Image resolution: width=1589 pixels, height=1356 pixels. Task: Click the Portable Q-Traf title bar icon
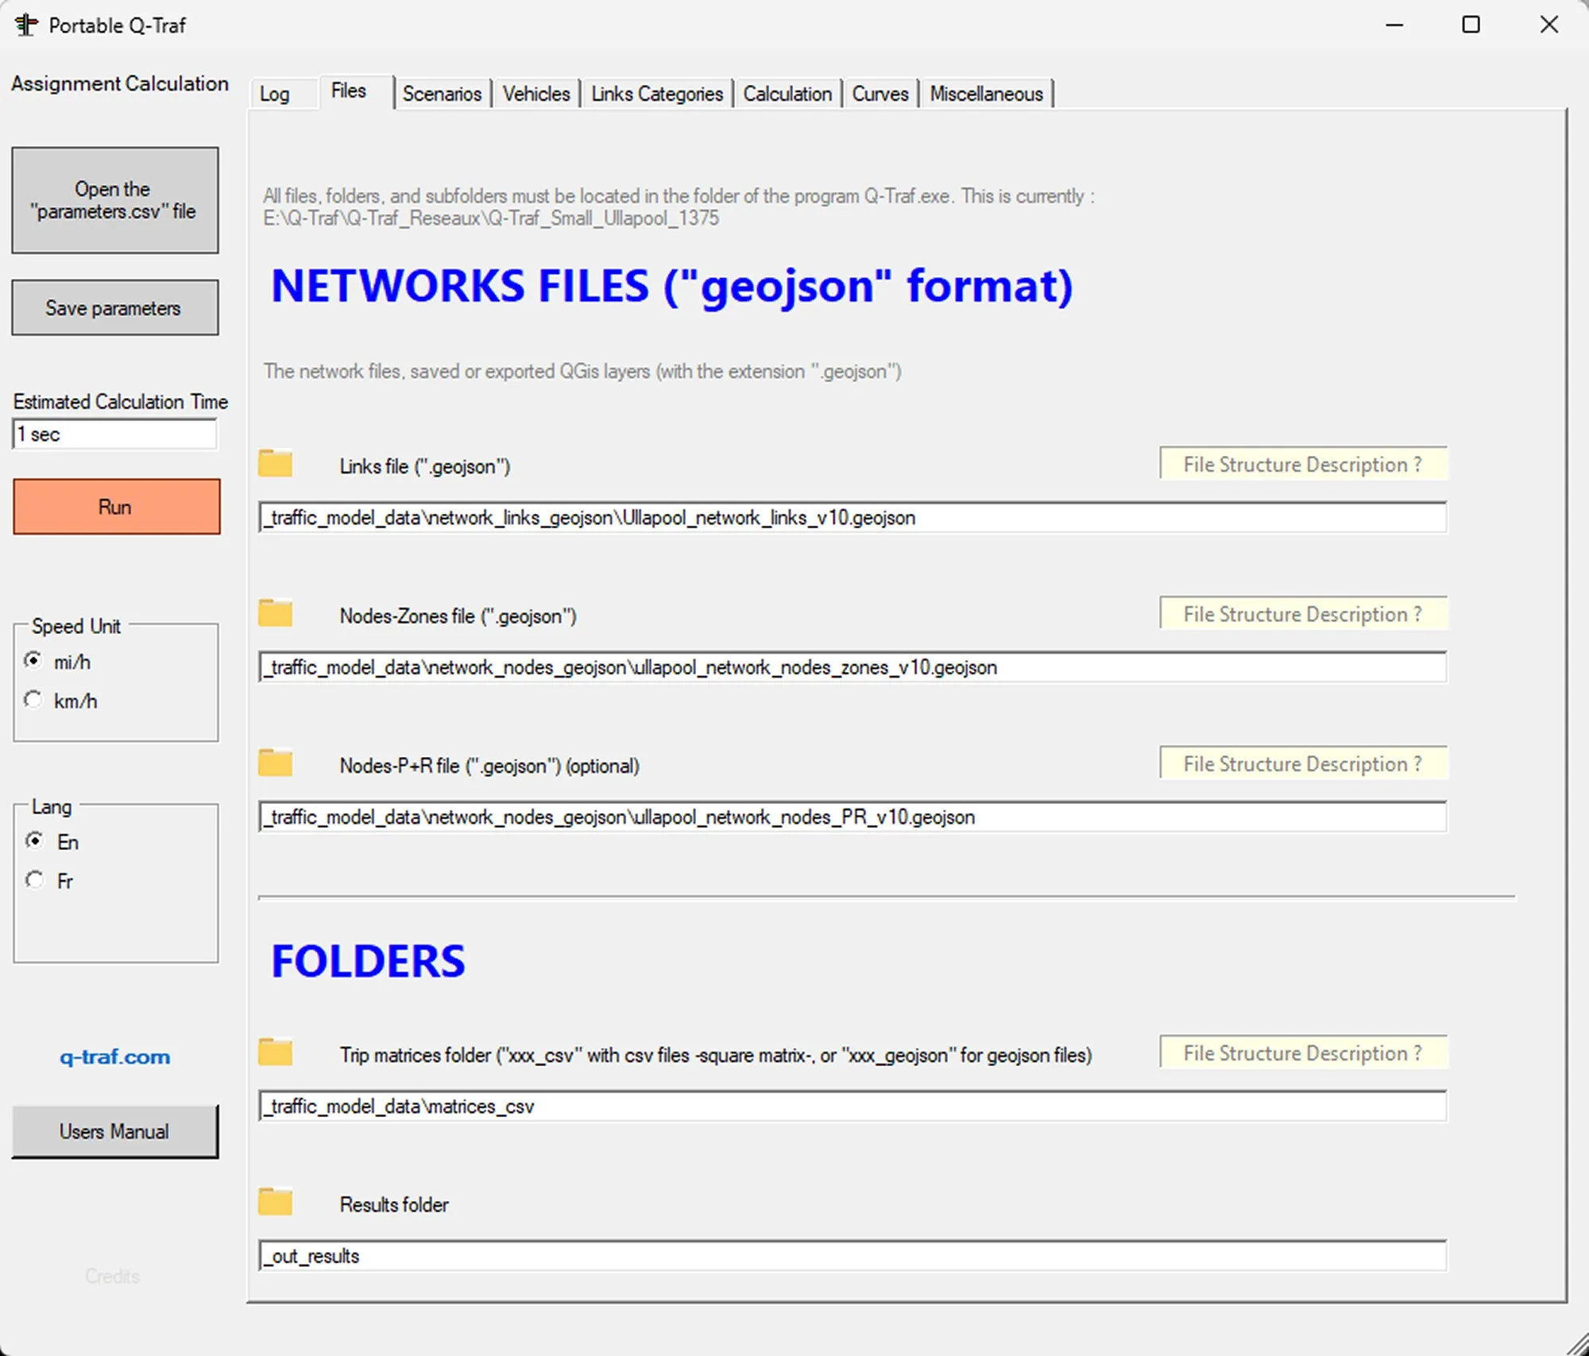coord(25,25)
